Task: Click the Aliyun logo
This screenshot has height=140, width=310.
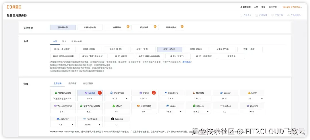Action: [14, 7]
